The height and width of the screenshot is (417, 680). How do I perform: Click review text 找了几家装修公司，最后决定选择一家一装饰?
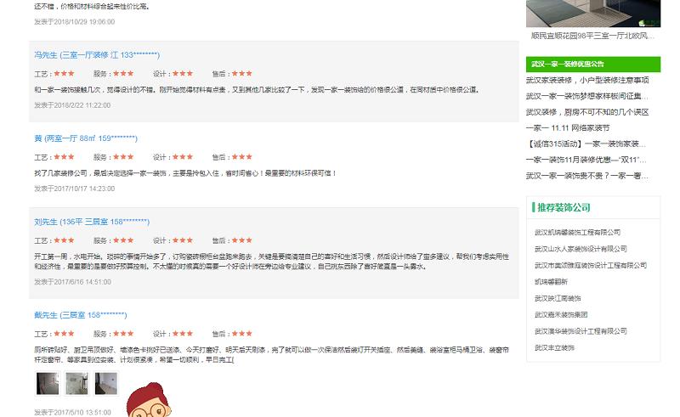pos(185,173)
